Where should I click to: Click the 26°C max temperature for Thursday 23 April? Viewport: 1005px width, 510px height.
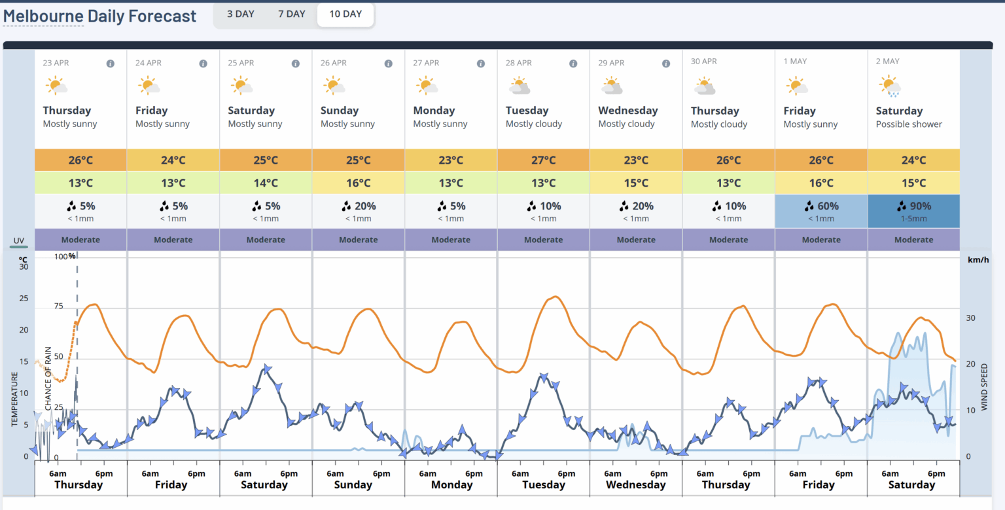point(80,159)
